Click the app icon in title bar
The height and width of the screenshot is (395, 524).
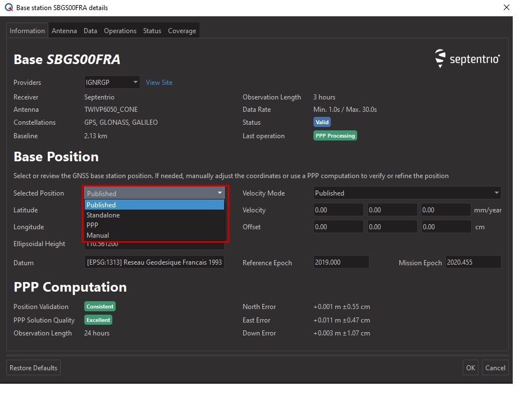coord(9,8)
